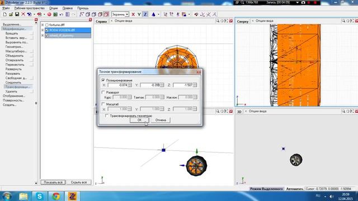Open Windows Explorer folder taskbar icon
Screen dimensions: 358x201
coord(23,196)
